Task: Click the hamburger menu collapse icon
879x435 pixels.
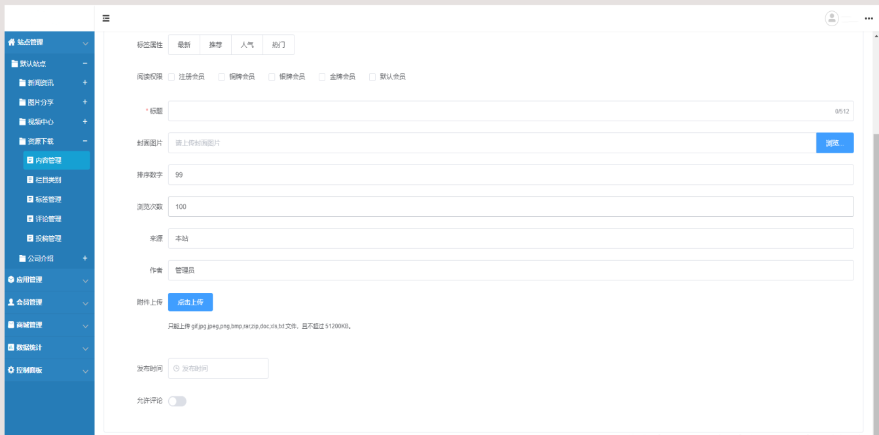Action: pos(106,18)
